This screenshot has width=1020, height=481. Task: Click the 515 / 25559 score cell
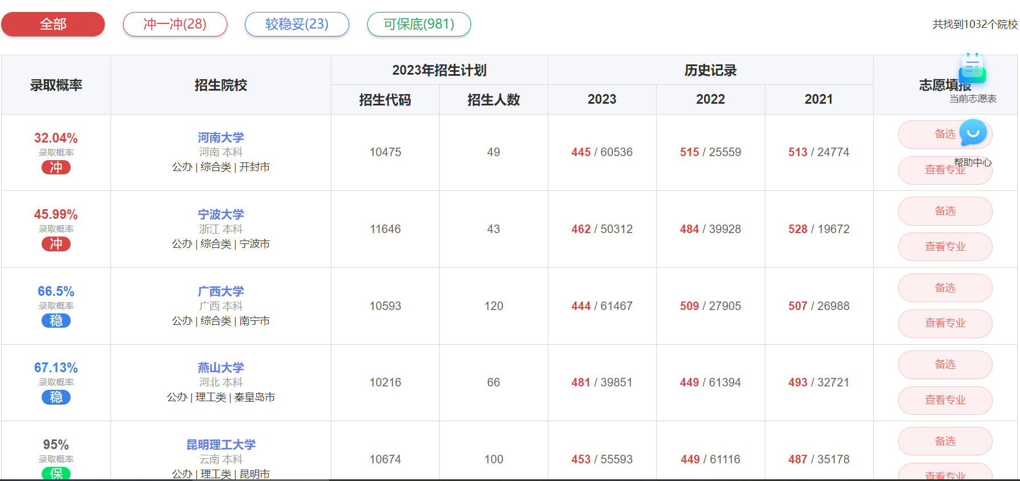(710, 152)
